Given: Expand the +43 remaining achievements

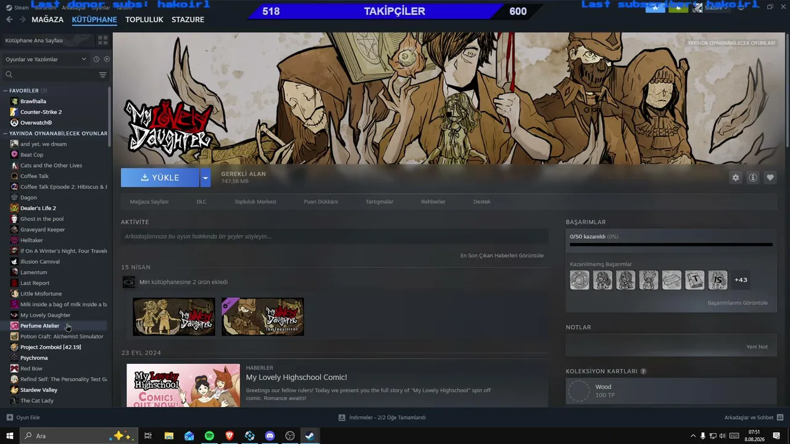Looking at the screenshot, I should [x=741, y=280].
